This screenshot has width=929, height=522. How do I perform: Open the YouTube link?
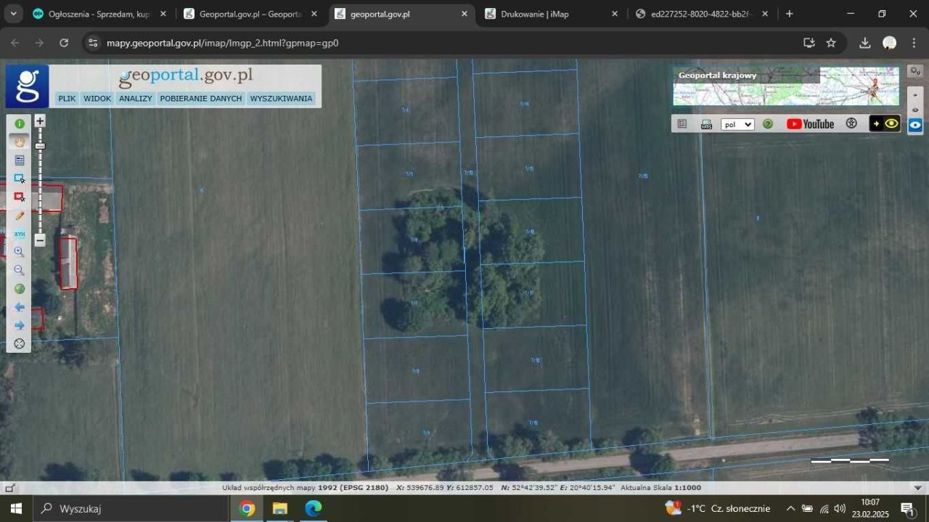810,124
